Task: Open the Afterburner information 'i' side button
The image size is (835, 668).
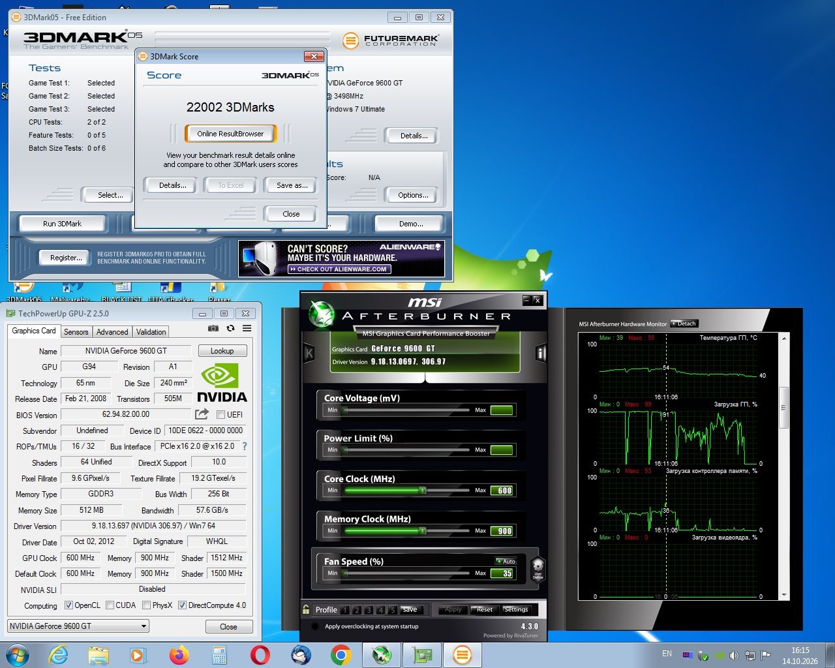Action: coord(541,353)
